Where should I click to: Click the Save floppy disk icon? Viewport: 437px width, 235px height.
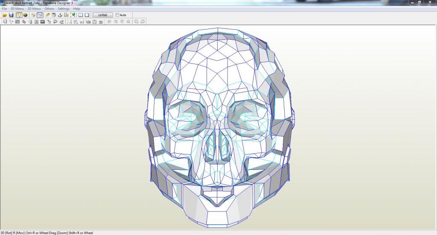click(11, 15)
